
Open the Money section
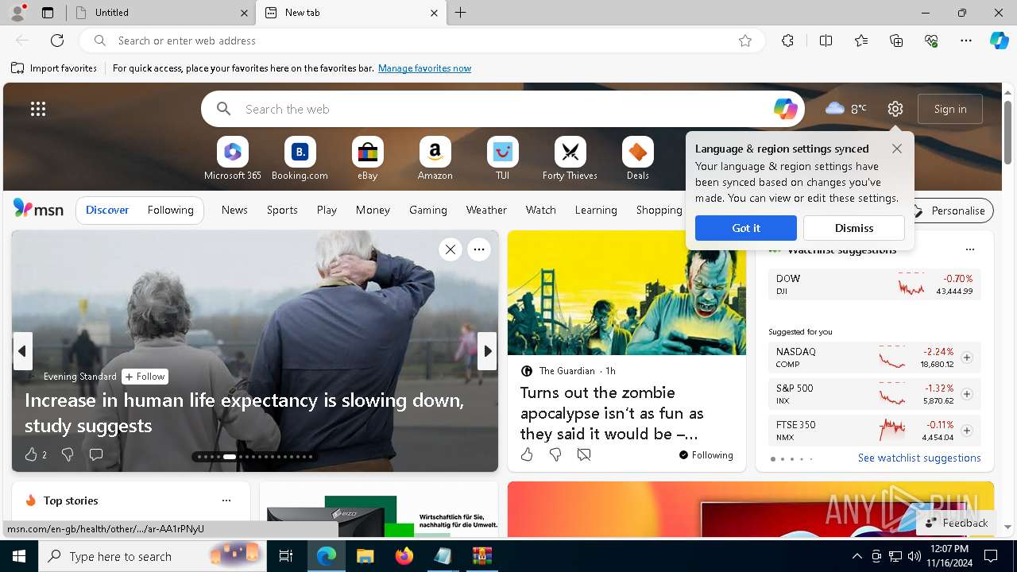click(373, 210)
